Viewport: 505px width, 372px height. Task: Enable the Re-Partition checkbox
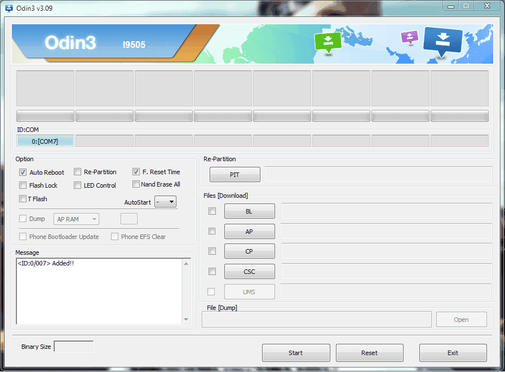77,172
